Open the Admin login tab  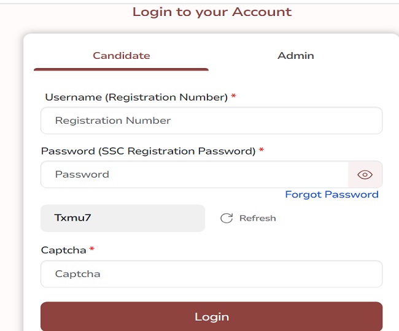295,56
